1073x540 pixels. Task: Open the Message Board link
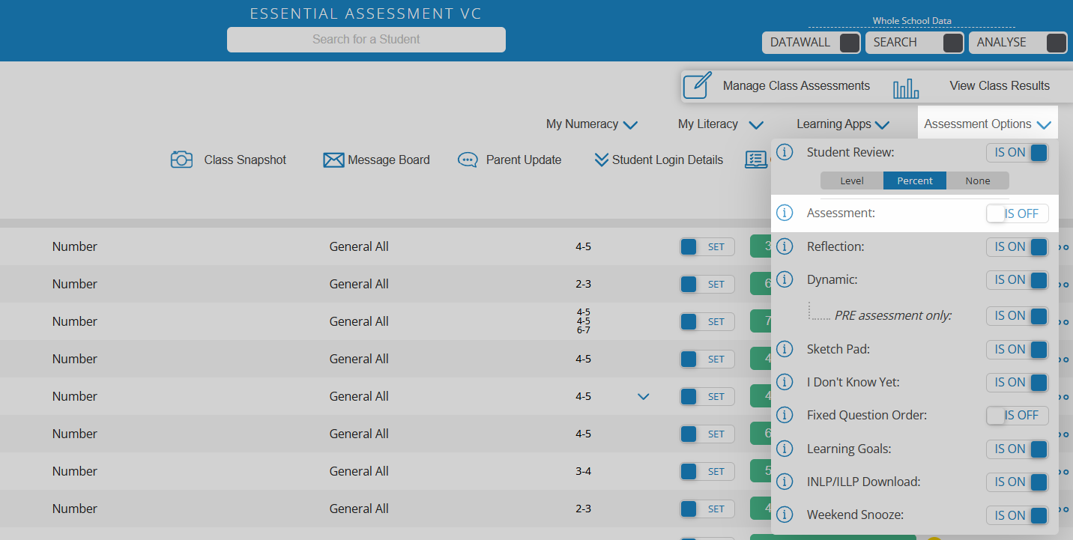[389, 160]
